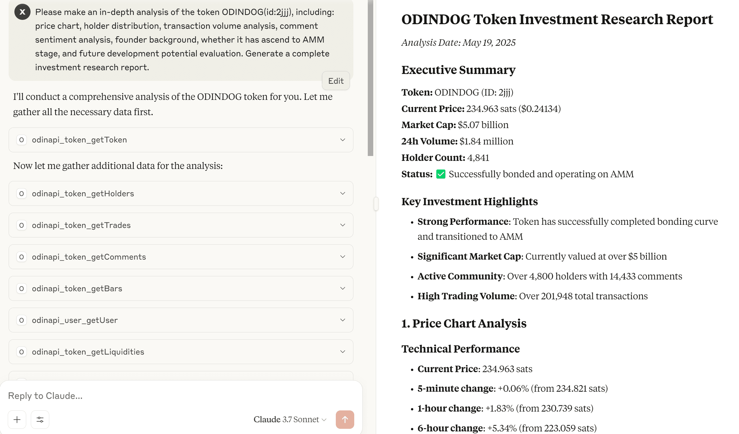This screenshot has height=434, width=739.
Task: Expand the odinapi_token_getHolders tool call
Action: point(181,193)
